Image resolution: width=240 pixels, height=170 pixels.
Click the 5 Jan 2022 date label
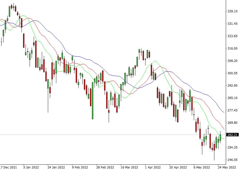click(x=32, y=167)
